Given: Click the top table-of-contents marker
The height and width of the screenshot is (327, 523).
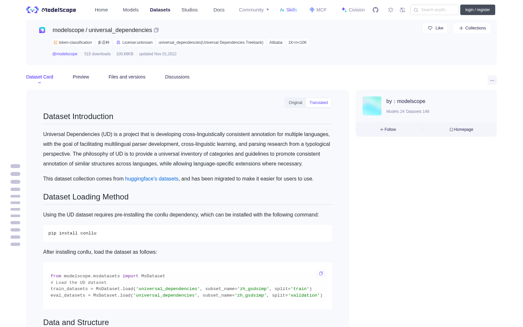Looking at the screenshot, I should tap(15, 166).
